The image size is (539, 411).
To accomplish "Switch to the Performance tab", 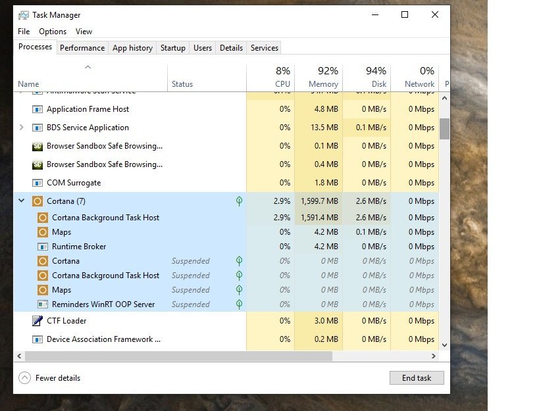I will click(x=82, y=48).
